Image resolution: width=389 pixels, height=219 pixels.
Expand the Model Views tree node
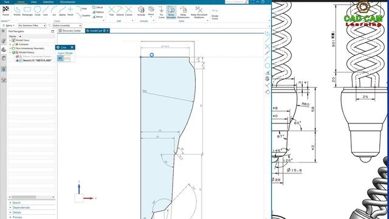point(10,40)
